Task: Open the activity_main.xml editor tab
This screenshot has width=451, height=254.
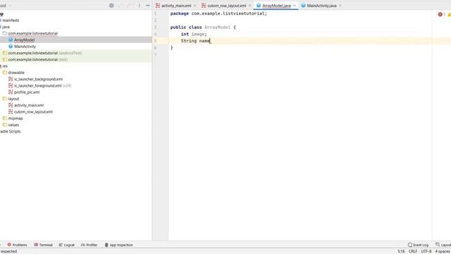Action: coord(176,6)
